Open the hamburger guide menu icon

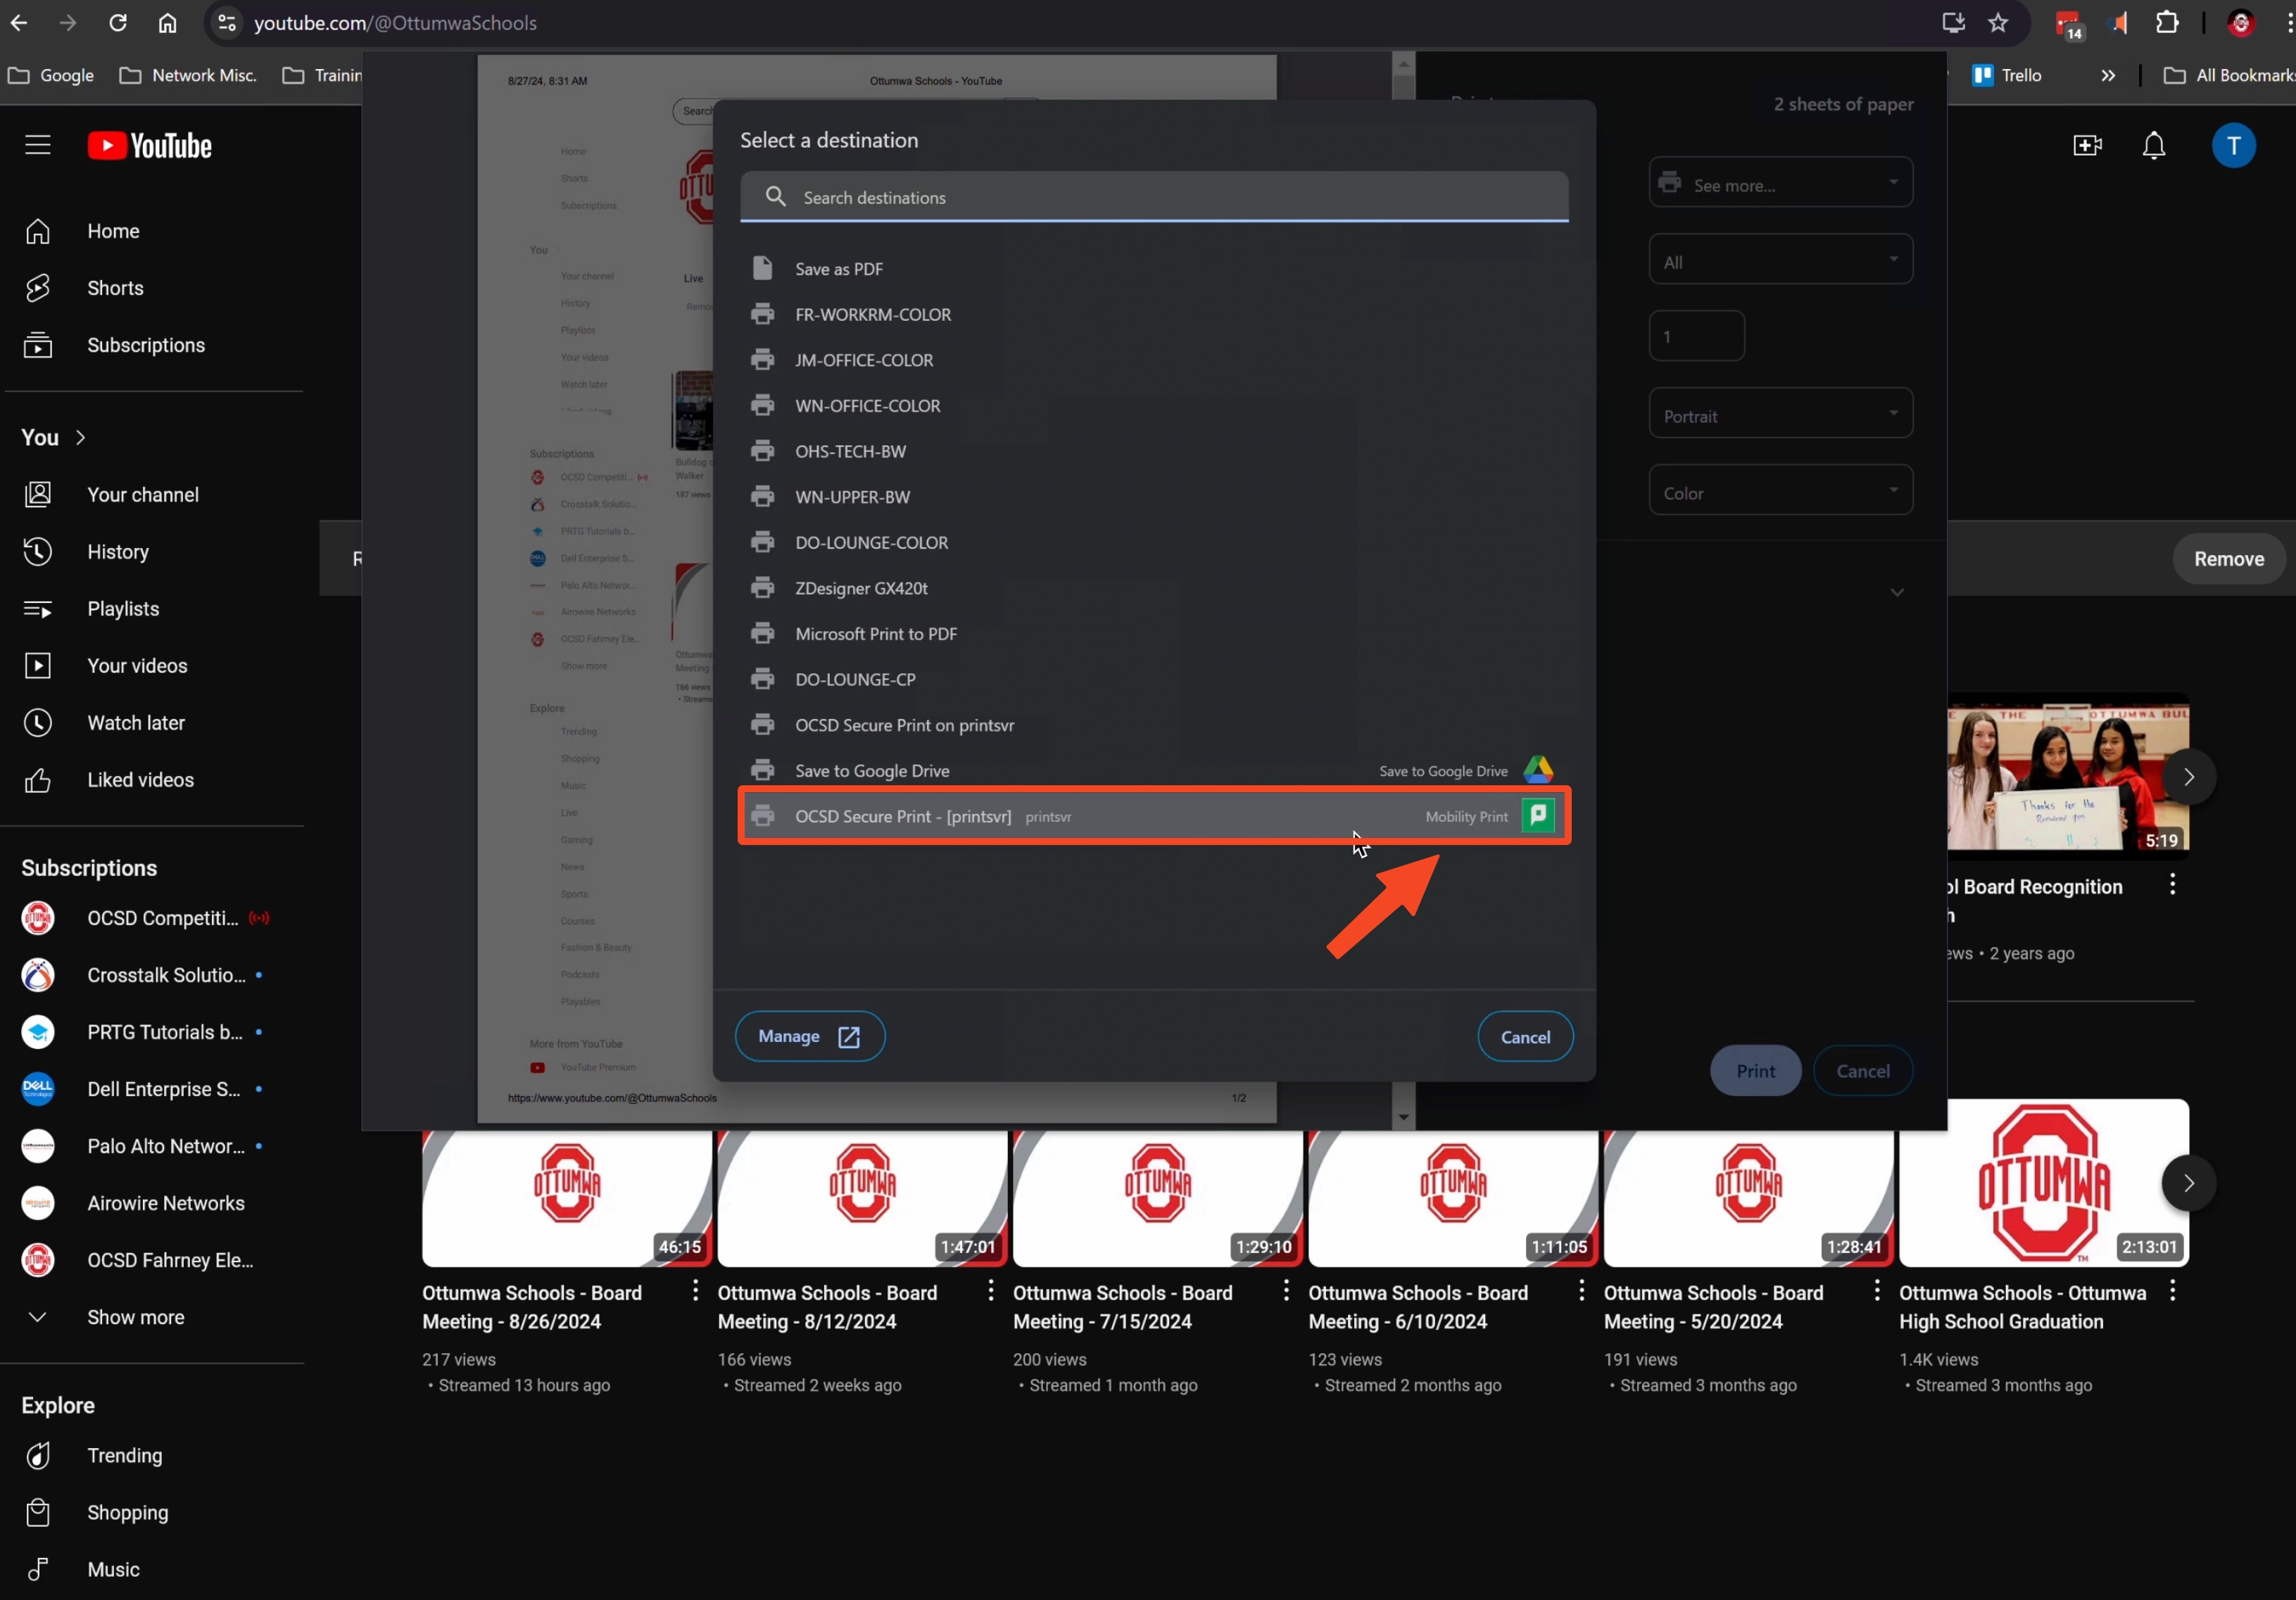pyautogui.click(x=38, y=146)
